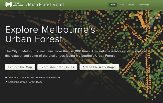This screenshot has width=163, height=103.
Task: Go to the Workshops tab
Action: 144,5
